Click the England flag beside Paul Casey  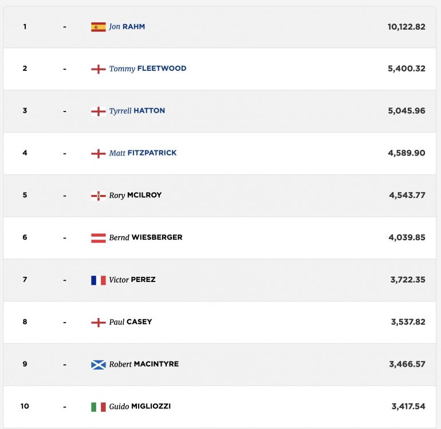click(x=99, y=322)
